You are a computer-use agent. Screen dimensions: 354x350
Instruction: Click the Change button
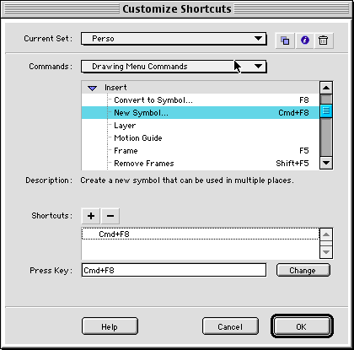coord(303,270)
